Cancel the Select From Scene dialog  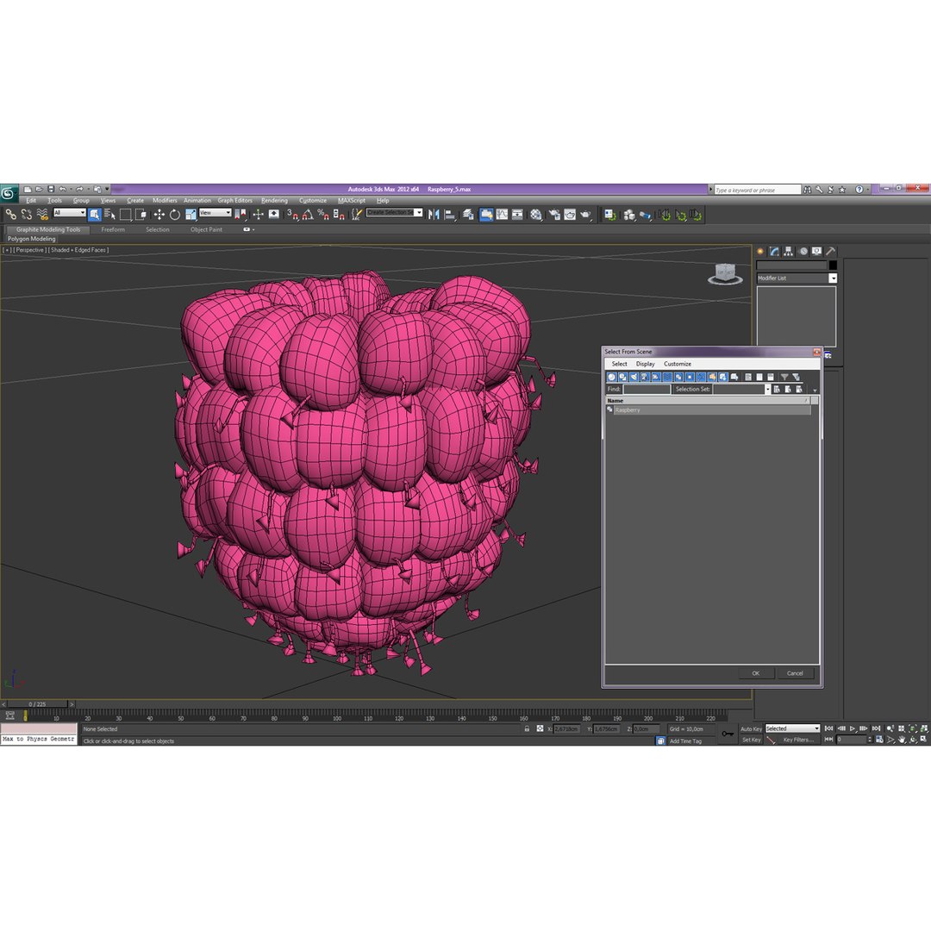point(795,673)
